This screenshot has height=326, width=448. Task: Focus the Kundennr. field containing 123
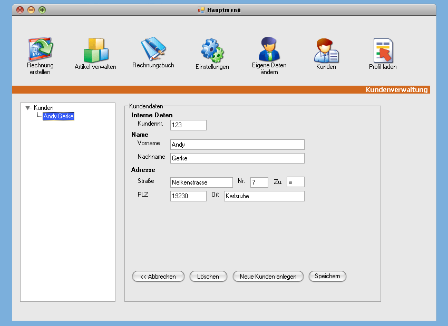pos(188,125)
